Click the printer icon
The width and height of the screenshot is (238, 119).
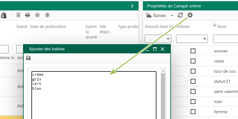point(28,15)
